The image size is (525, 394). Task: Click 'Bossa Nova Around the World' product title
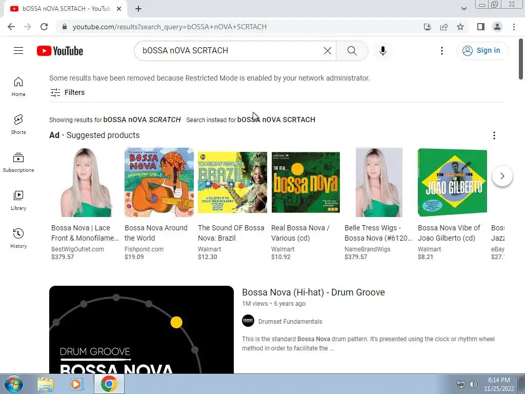[156, 233]
